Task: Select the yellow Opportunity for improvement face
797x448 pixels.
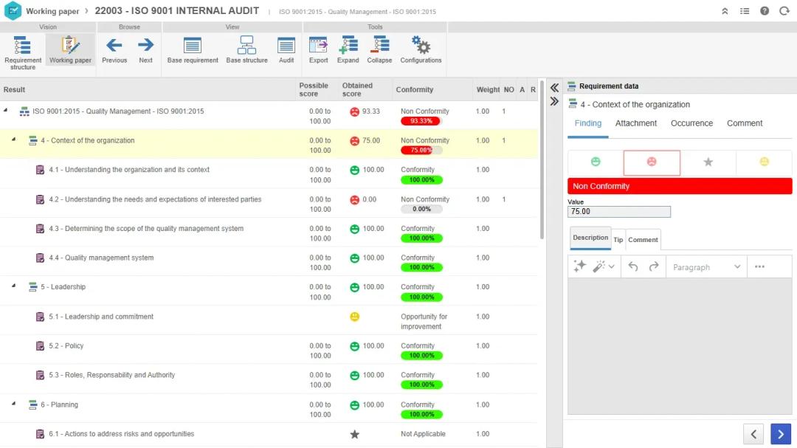Action: pyautogui.click(x=764, y=162)
